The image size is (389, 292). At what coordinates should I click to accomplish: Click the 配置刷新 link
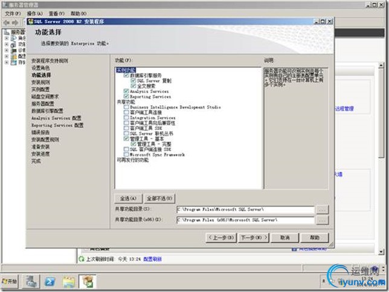[153, 259]
